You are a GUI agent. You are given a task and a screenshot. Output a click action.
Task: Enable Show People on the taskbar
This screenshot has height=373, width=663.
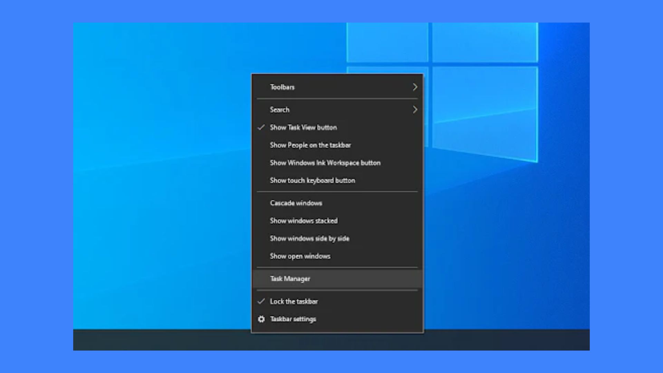pyautogui.click(x=337, y=145)
